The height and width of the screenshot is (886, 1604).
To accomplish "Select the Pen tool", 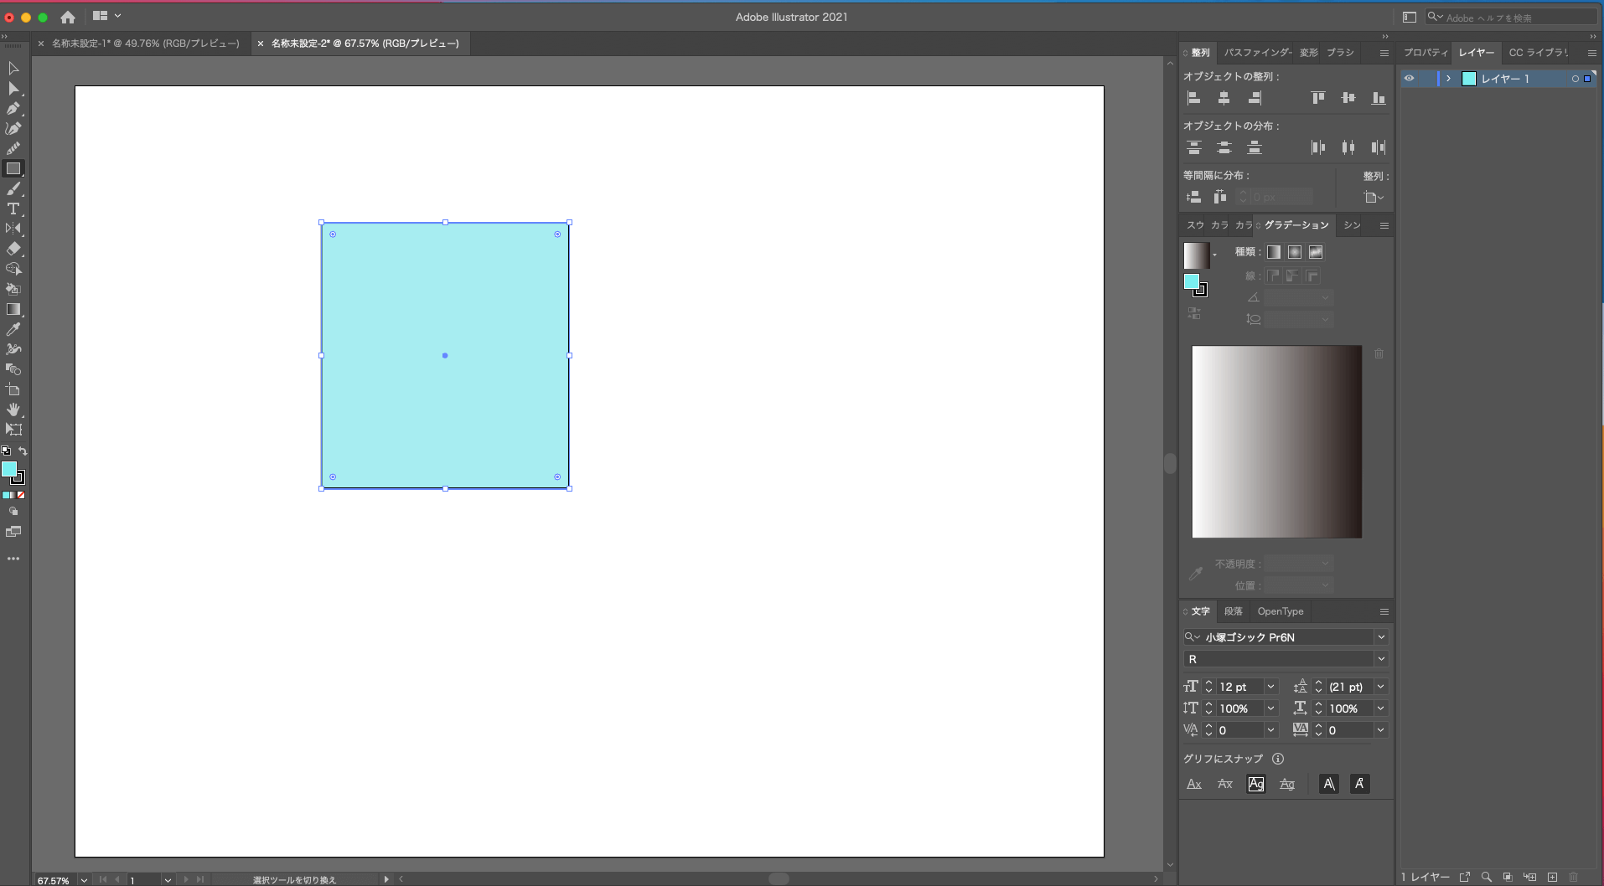I will [13, 108].
